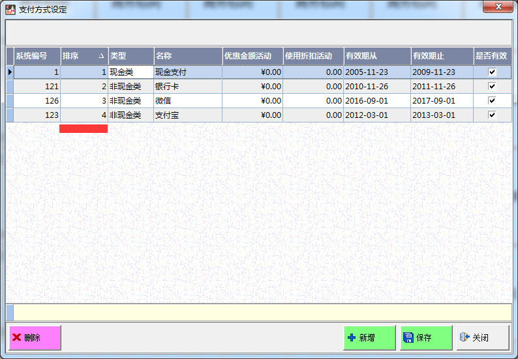This screenshot has width=518, height=359.
Task: Close the 支付方式设定 window
Action: pos(497,7)
